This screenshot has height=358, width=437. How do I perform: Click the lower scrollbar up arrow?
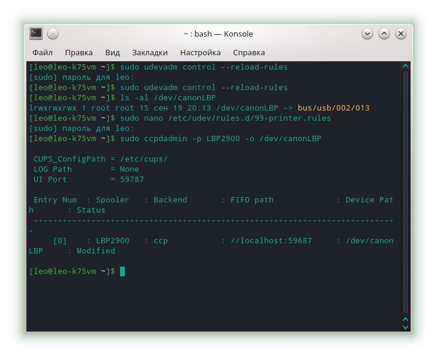pos(406,319)
